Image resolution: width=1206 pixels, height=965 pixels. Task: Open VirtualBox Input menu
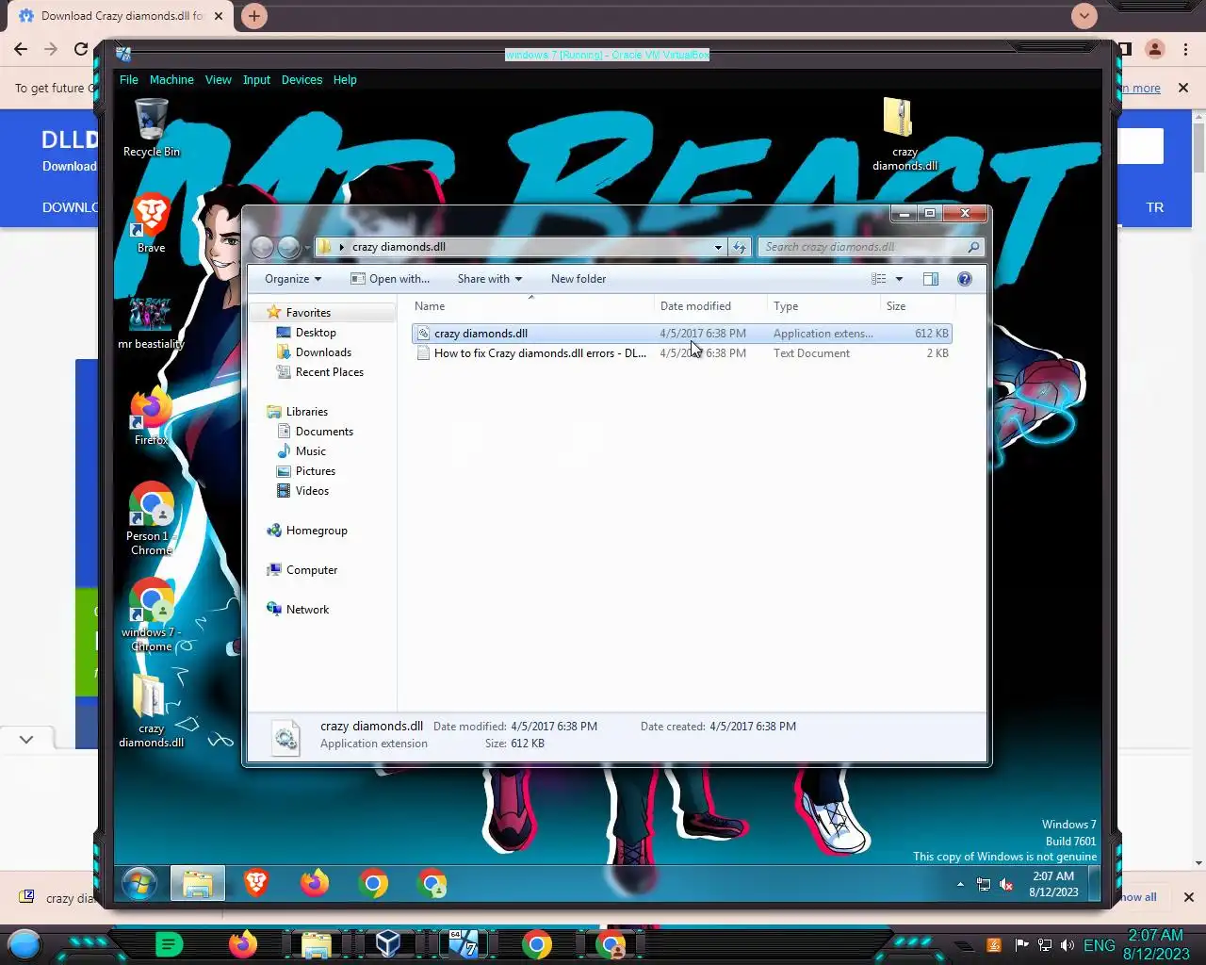pyautogui.click(x=256, y=80)
